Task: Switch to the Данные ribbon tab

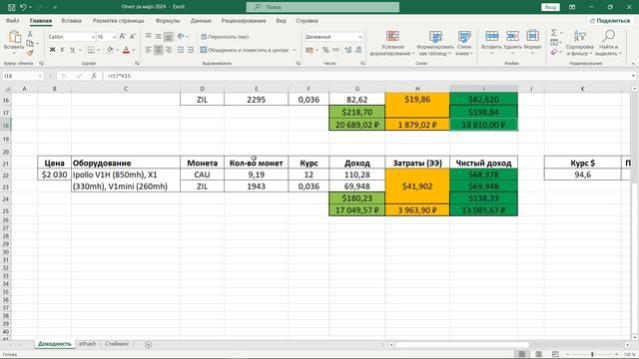Action: tap(201, 20)
